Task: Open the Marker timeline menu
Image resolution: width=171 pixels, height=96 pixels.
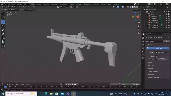Action: point(28,84)
